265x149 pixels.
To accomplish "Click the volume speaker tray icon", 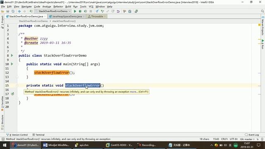I will point(225,145).
